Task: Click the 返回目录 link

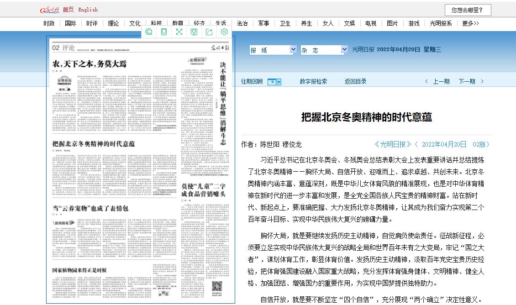Action: pos(355,81)
